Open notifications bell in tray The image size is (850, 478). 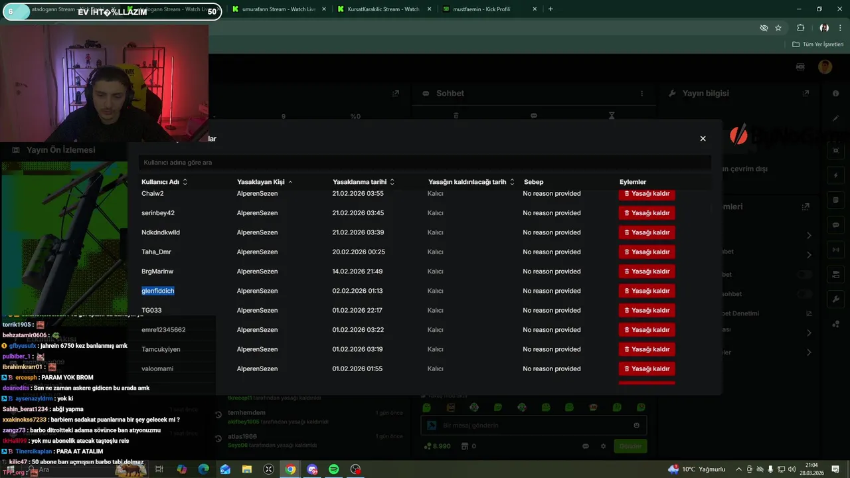point(836,469)
